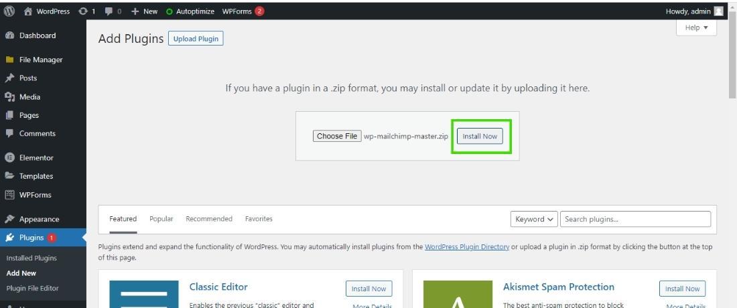The width and height of the screenshot is (737, 308).
Task: Open the WordPress Plugin Directory link
Action: tap(467, 247)
